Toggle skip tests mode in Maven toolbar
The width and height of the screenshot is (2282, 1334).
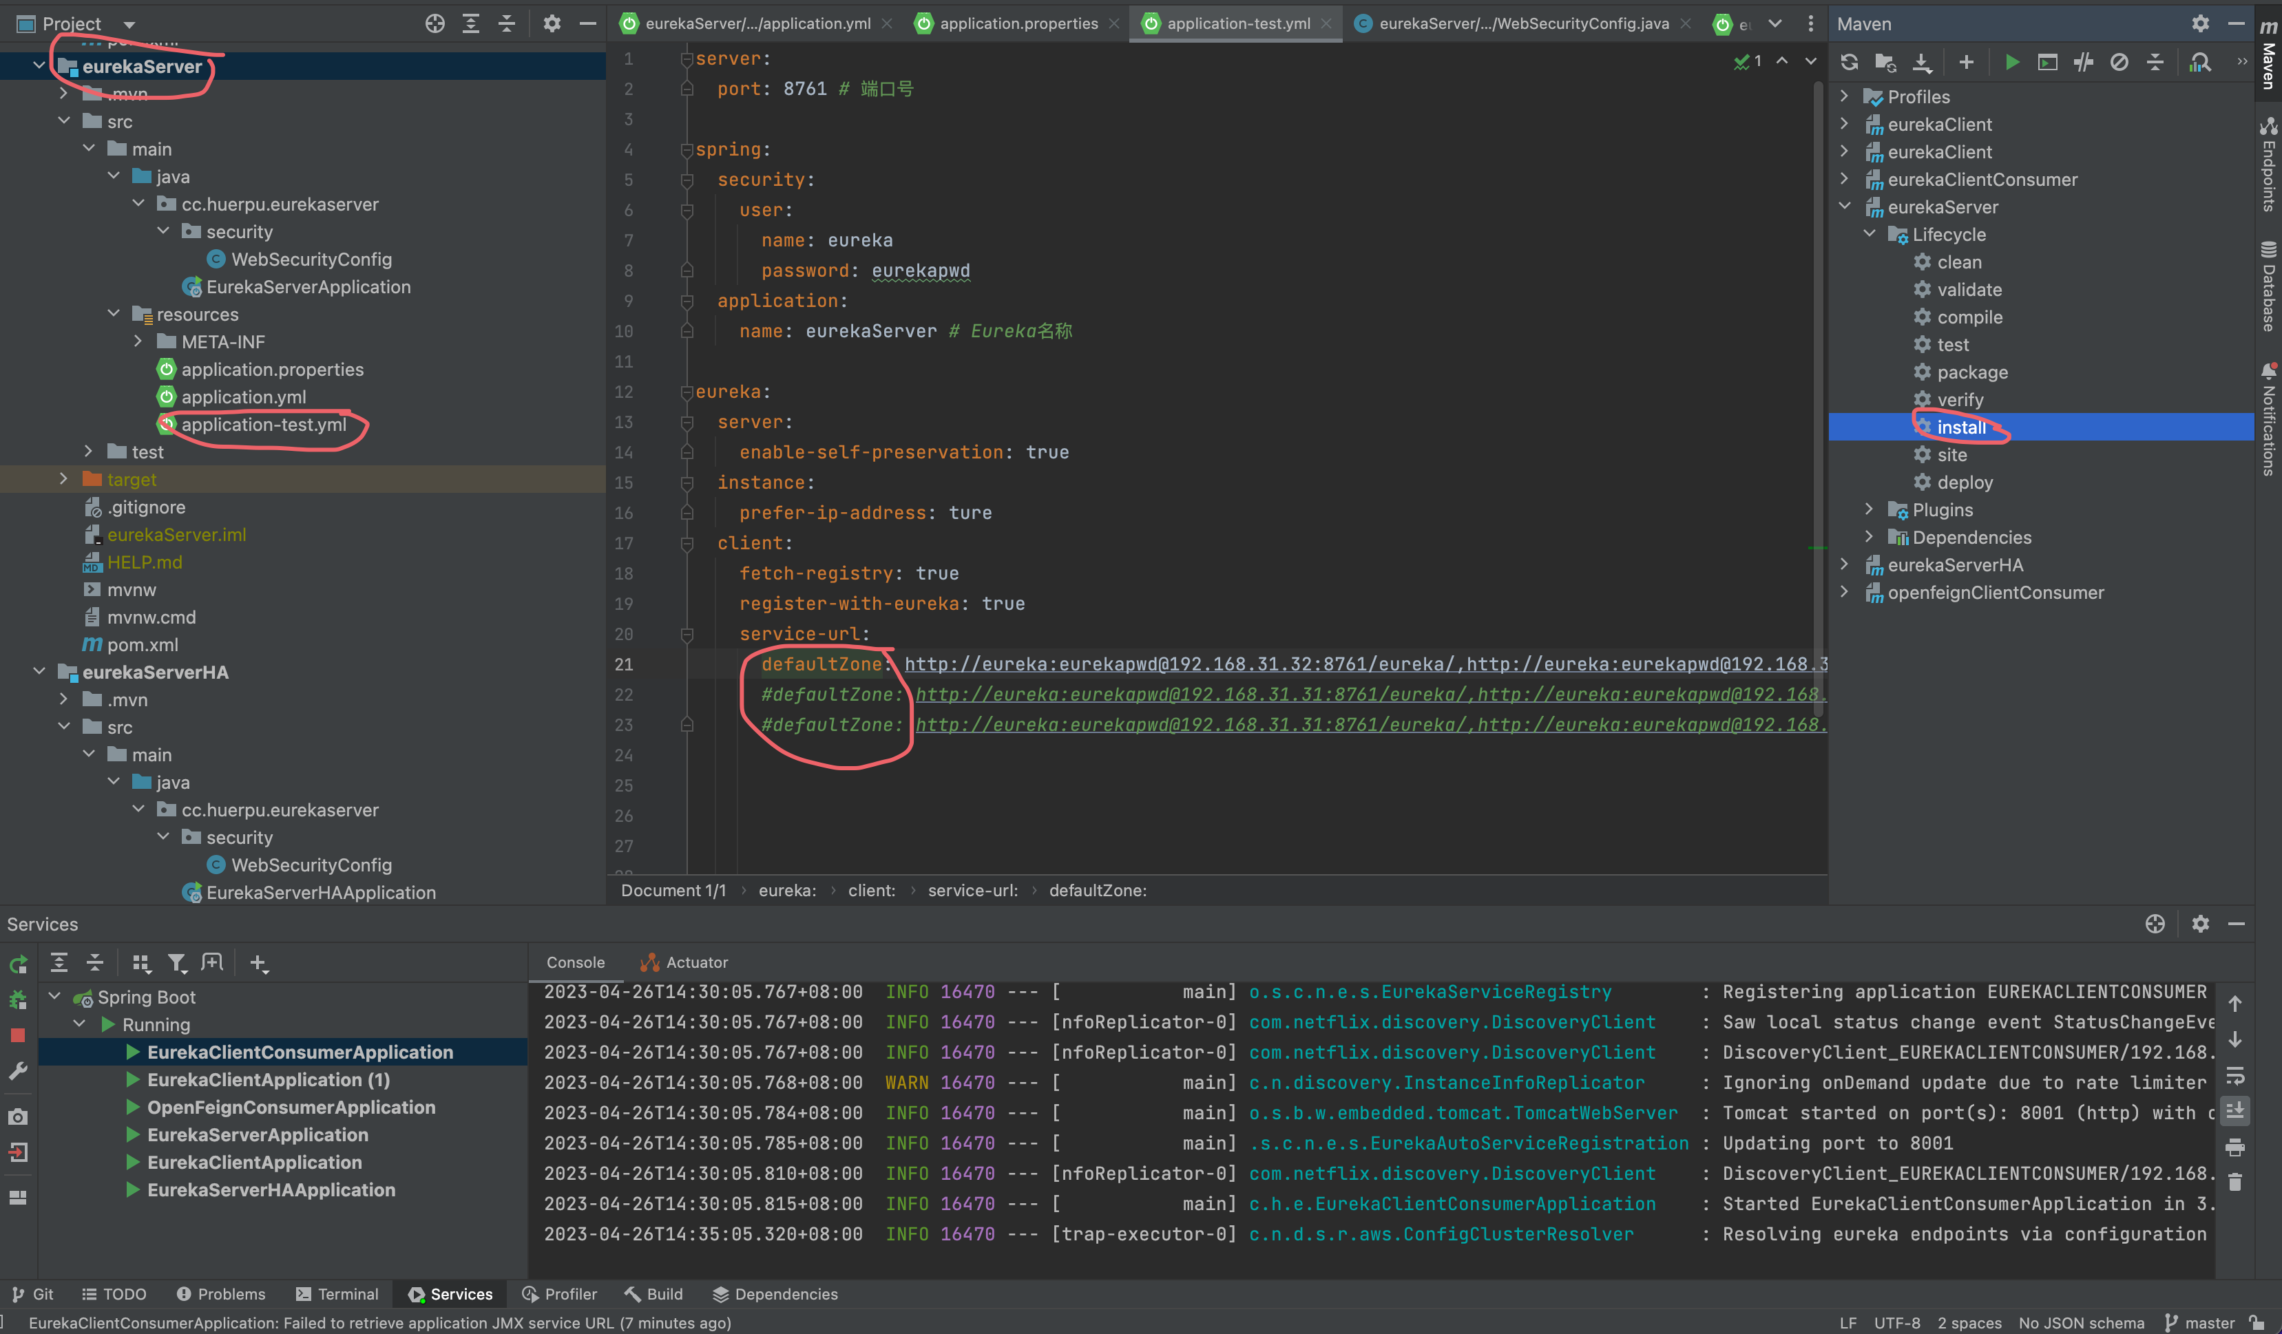2119,63
